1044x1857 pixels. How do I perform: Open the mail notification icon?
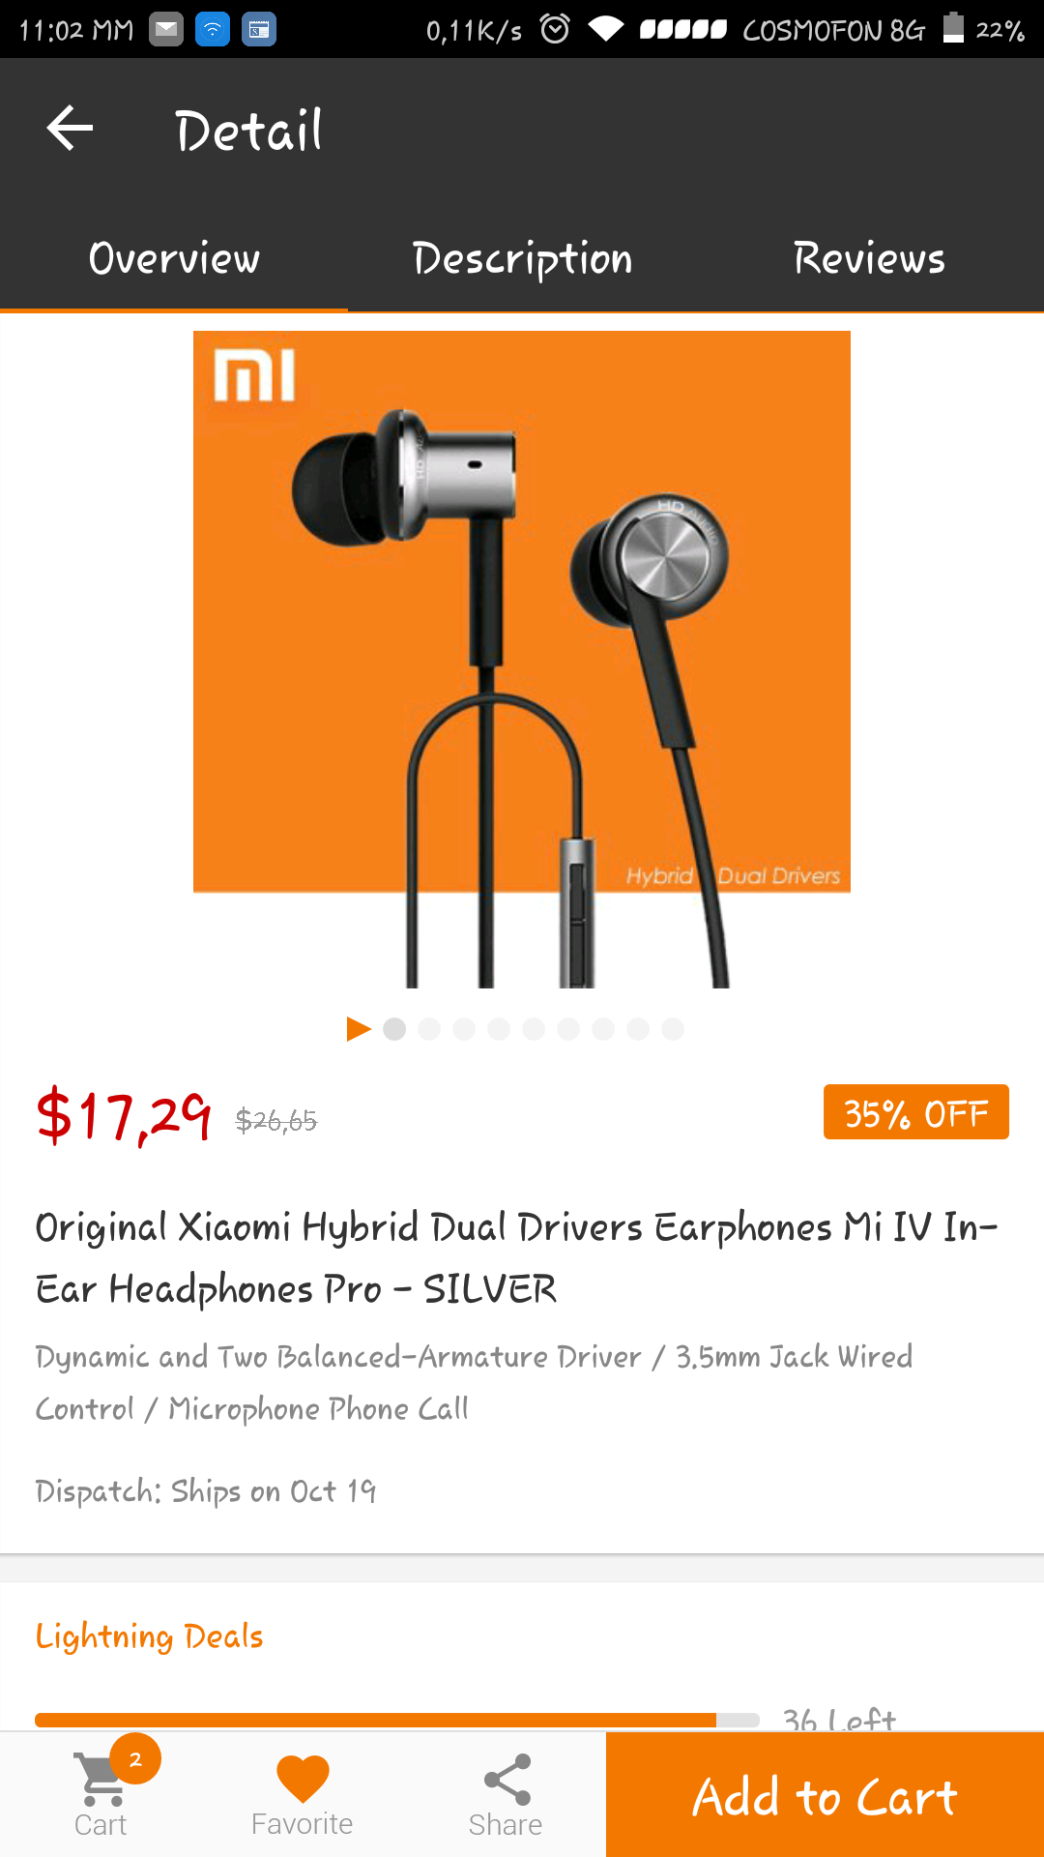(166, 30)
